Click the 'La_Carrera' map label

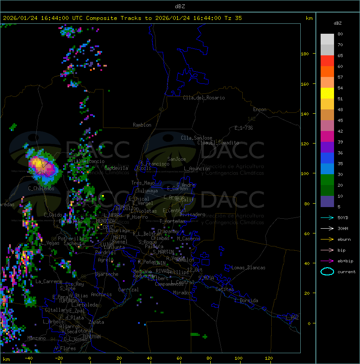point(48,281)
